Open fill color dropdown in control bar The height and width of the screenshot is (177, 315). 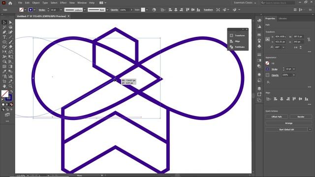click(x=25, y=10)
